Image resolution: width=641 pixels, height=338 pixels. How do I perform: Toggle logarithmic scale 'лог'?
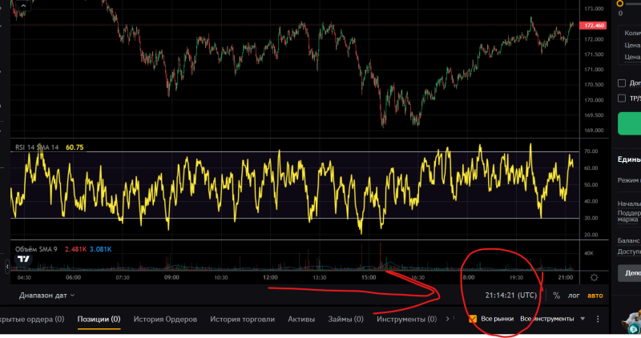(x=574, y=296)
